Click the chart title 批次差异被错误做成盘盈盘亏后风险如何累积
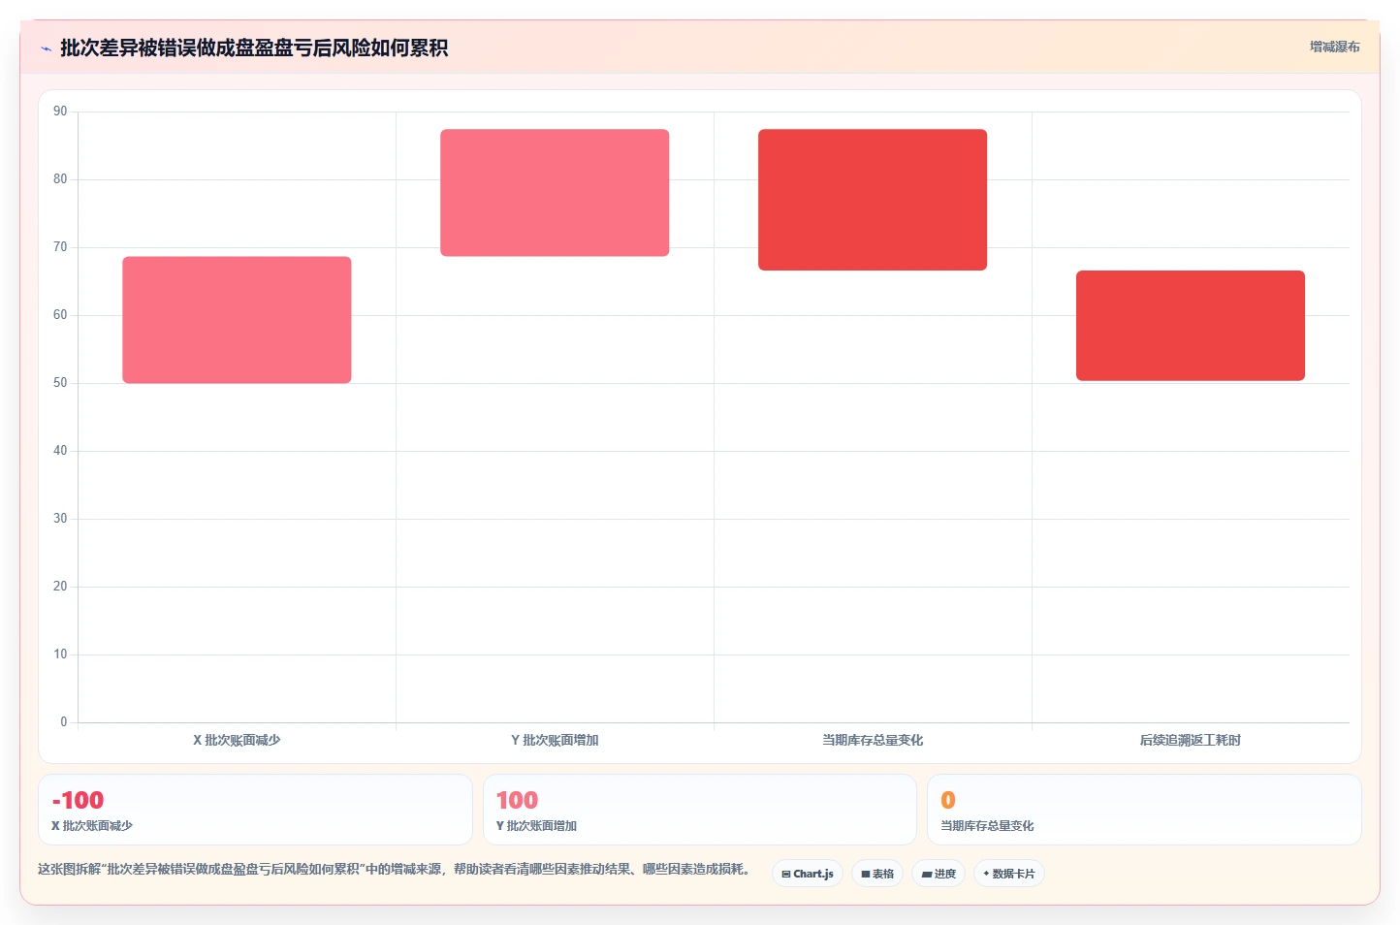 click(254, 48)
